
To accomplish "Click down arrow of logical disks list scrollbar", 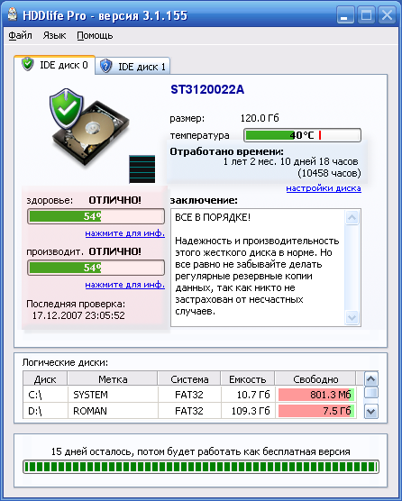I will (x=370, y=411).
